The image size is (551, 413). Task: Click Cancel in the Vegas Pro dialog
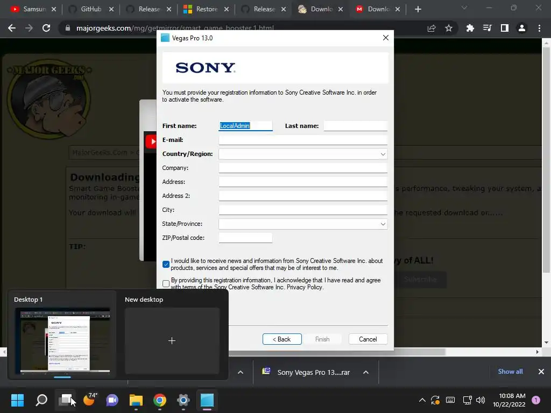(368, 339)
